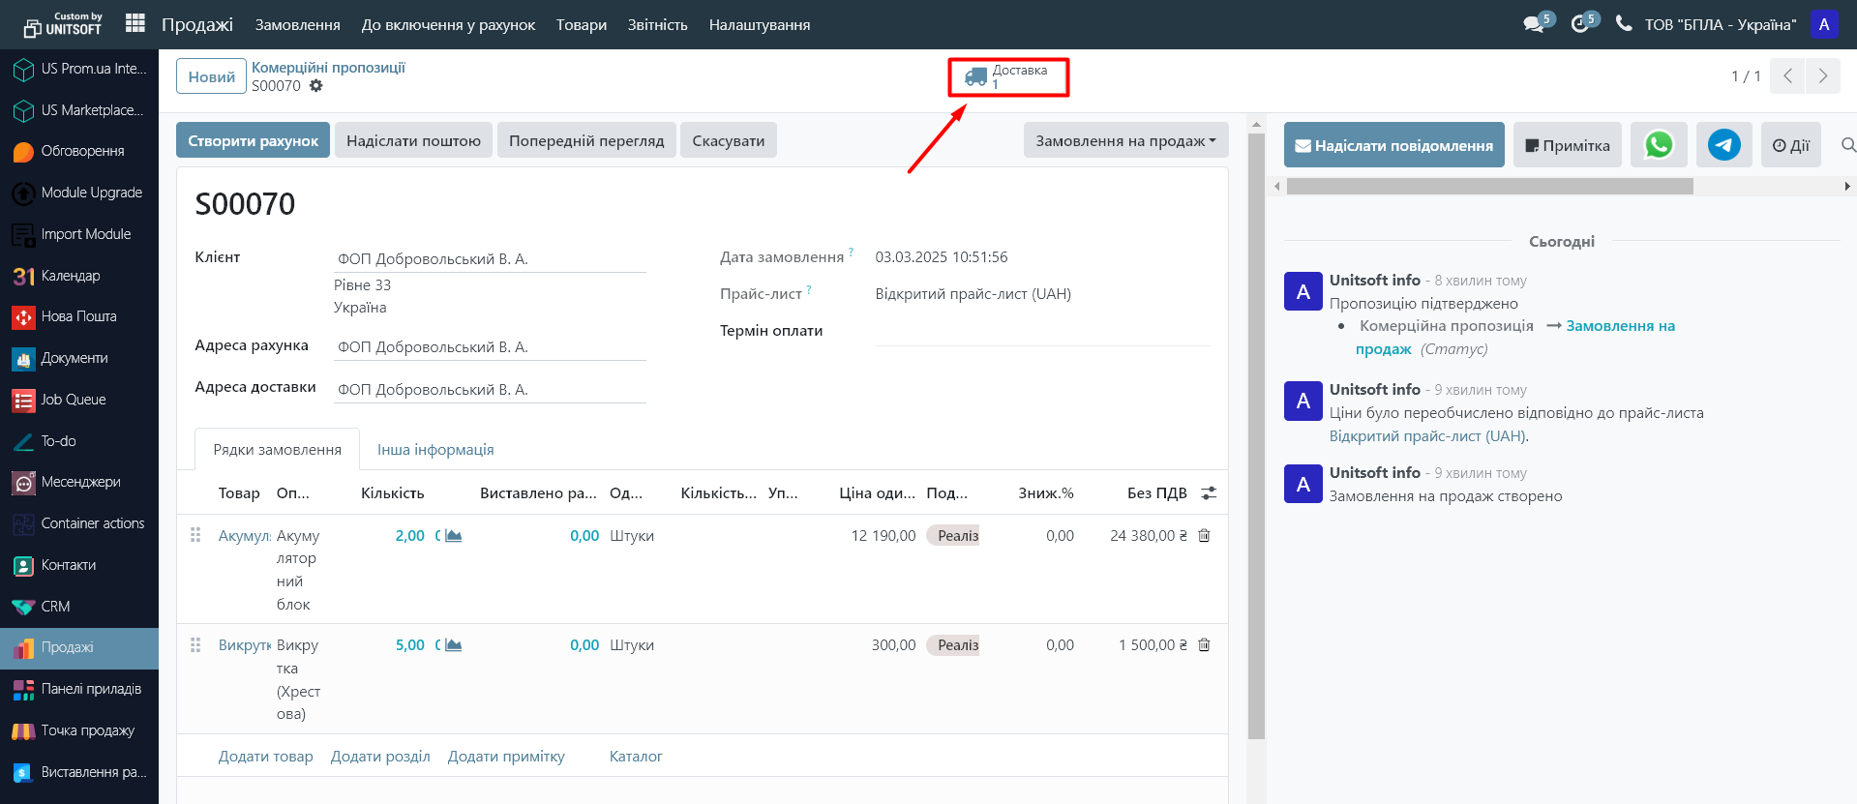Viewport: 1857px width, 804px height.
Task: Show forecast chart icon for Викрутка line
Action: 453,645
